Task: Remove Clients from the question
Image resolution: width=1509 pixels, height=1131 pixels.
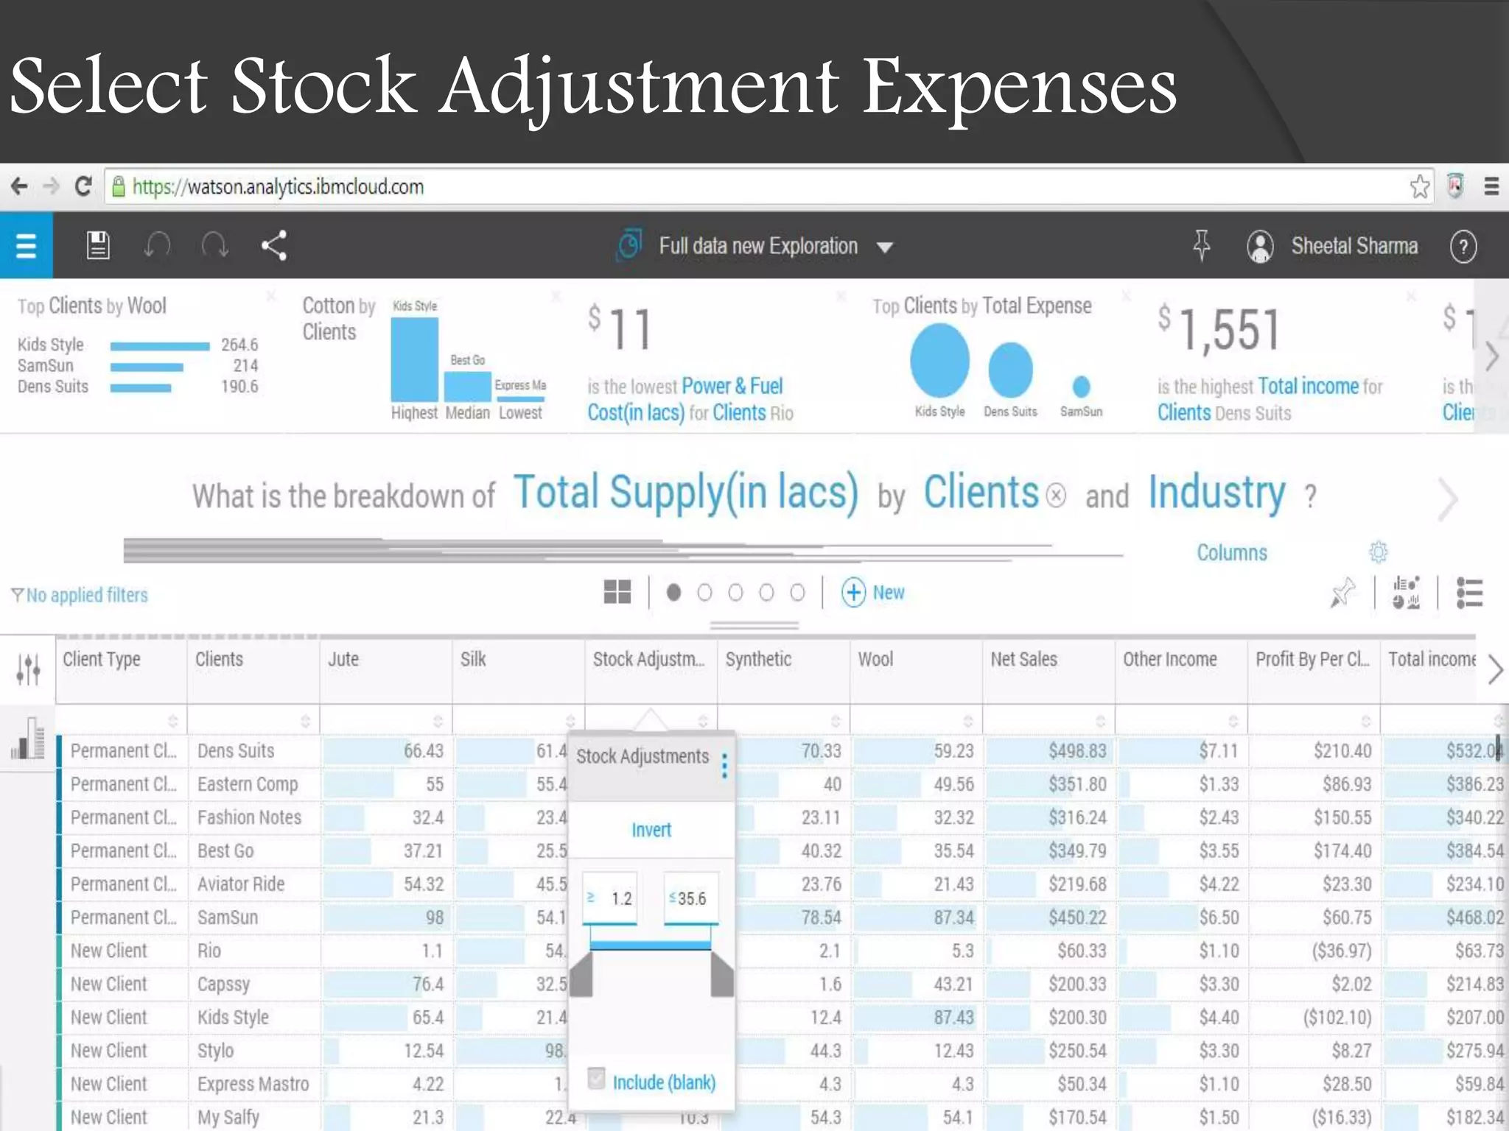Action: click(1056, 496)
